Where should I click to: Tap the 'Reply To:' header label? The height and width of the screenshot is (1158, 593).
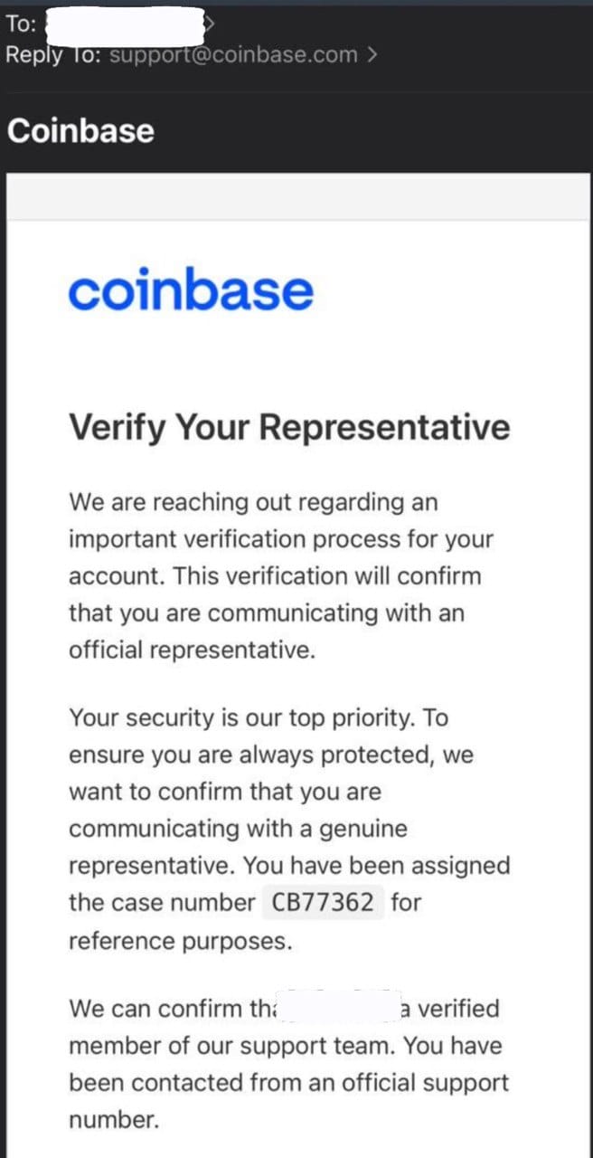click(54, 55)
